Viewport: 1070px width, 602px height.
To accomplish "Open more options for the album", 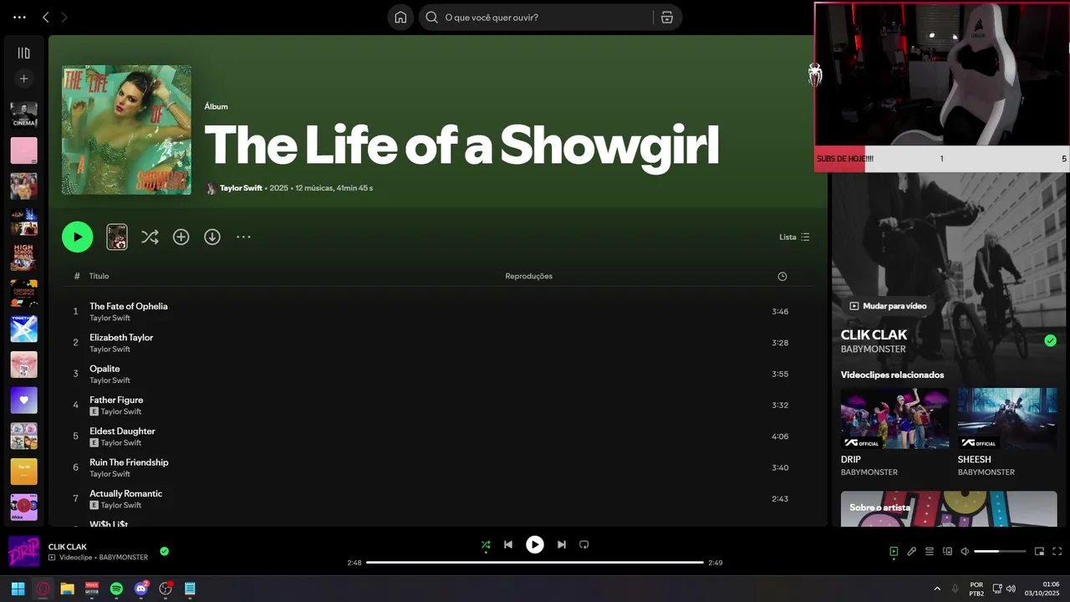I will click(243, 237).
